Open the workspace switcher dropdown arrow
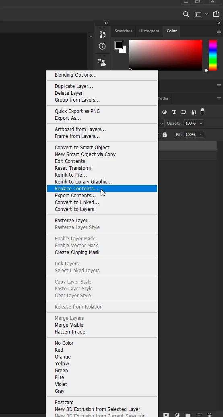 [206, 15]
